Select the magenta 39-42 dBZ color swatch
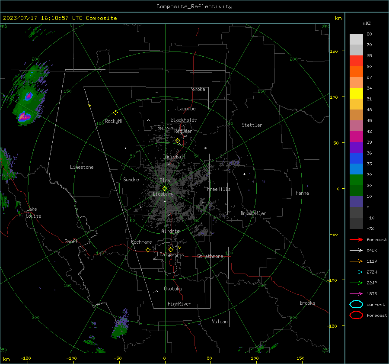The width and height of the screenshot is (389, 364). pos(356,137)
